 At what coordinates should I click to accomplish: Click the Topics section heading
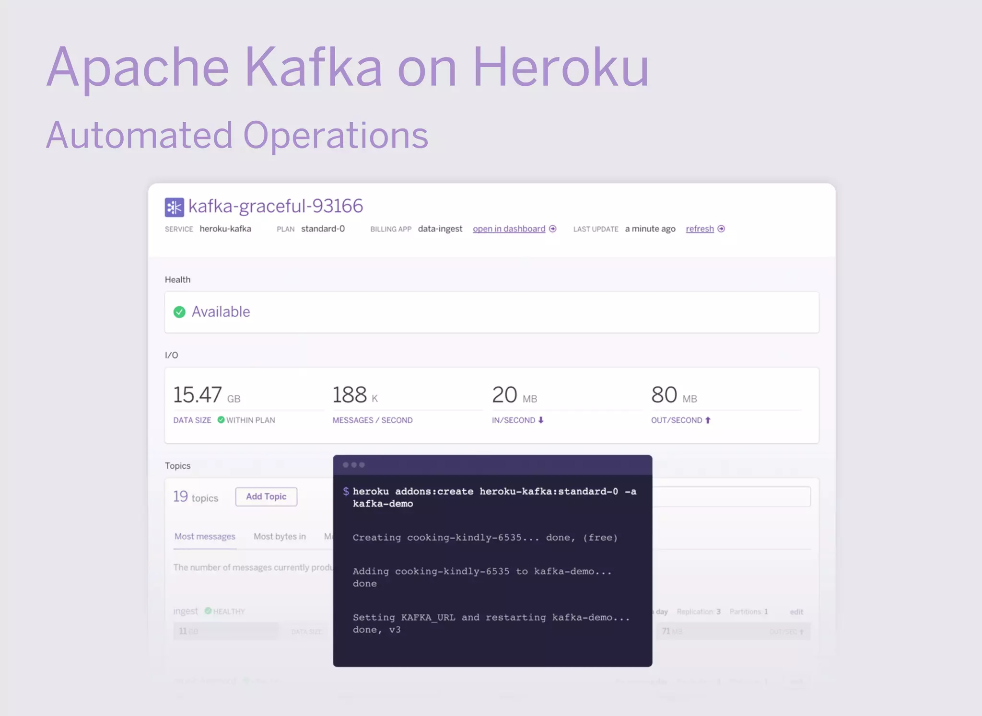tap(177, 466)
